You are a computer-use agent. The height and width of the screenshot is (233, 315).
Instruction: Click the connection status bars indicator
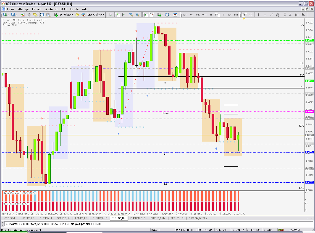[x=281, y=230]
